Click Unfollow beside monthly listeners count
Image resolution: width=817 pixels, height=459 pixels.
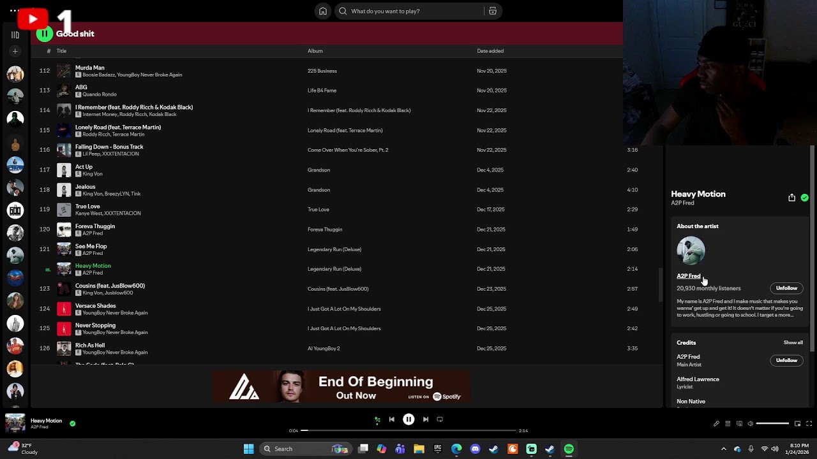[786, 288]
